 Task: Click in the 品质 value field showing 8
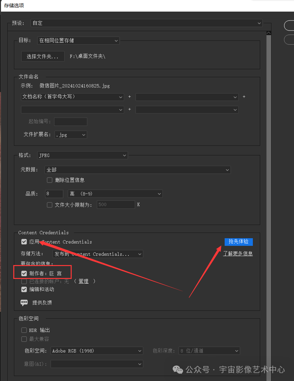[x=54, y=193]
